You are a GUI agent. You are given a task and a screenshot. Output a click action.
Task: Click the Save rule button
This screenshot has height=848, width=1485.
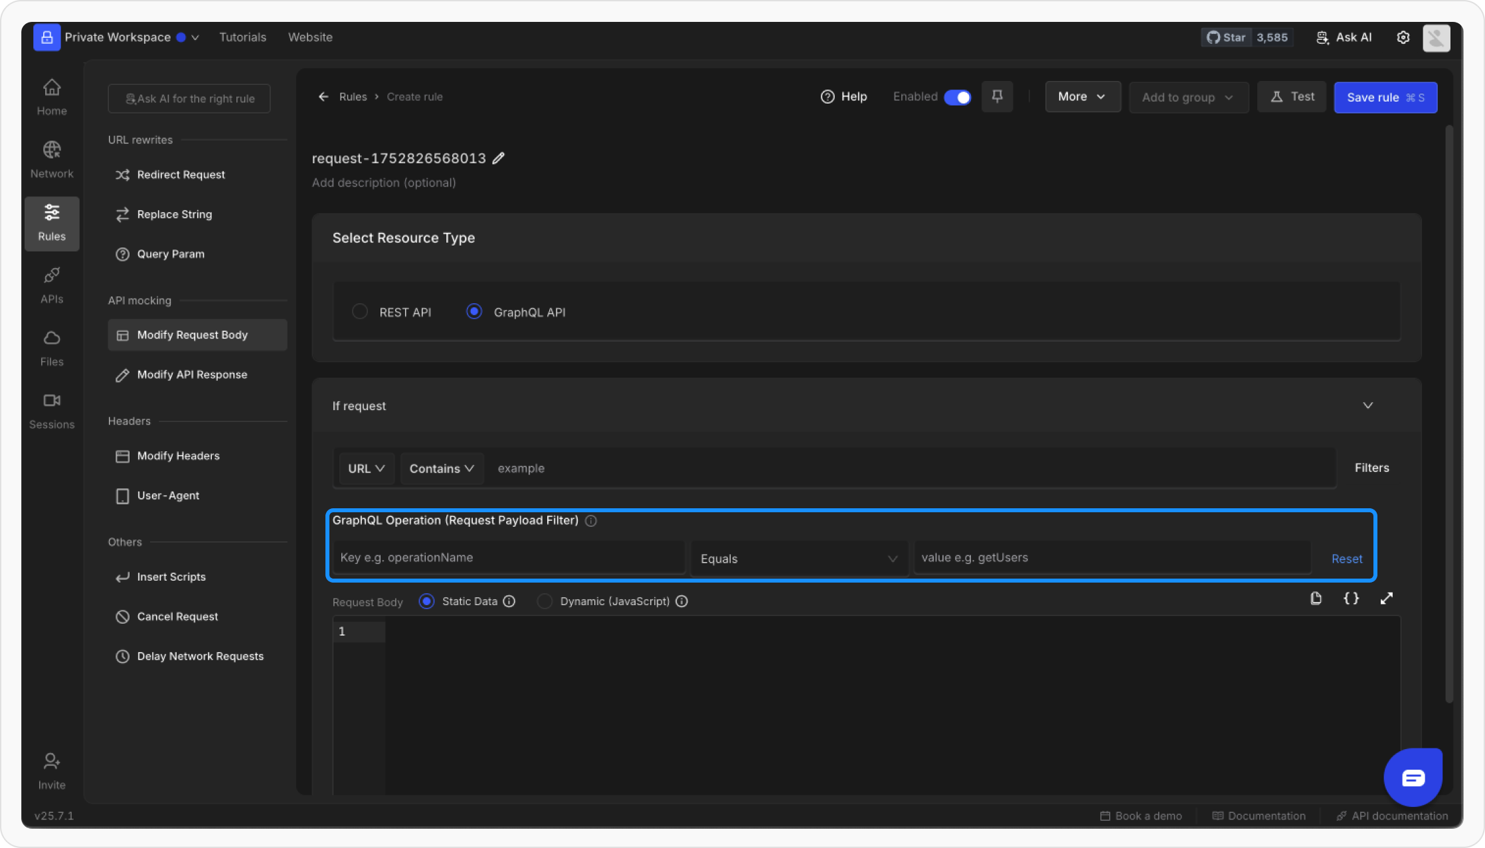point(1385,98)
